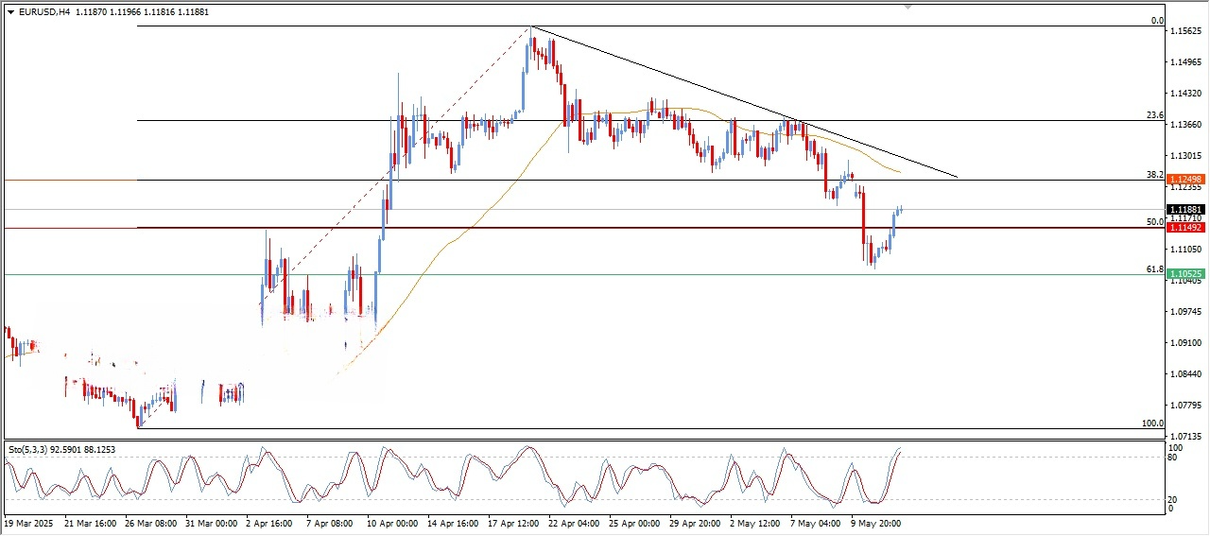Click the gray chart shift triangle marker

(x=908, y=7)
